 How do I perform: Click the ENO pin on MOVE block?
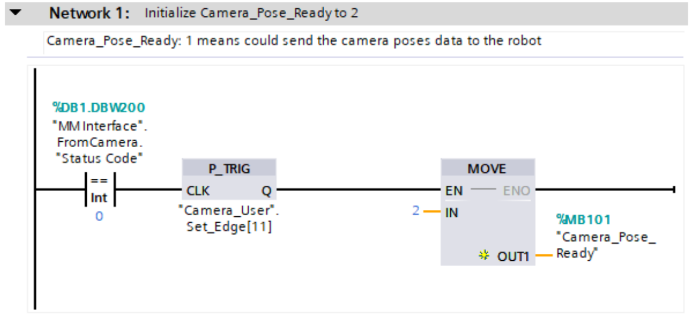coord(517,190)
